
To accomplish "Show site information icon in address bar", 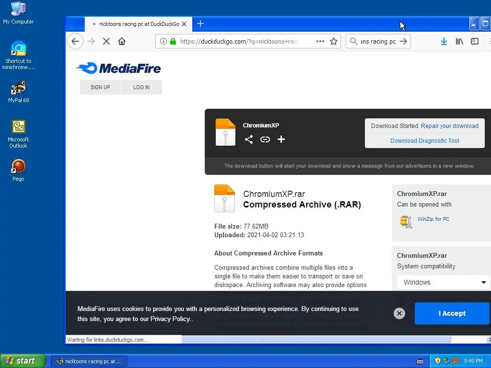I will click(163, 41).
